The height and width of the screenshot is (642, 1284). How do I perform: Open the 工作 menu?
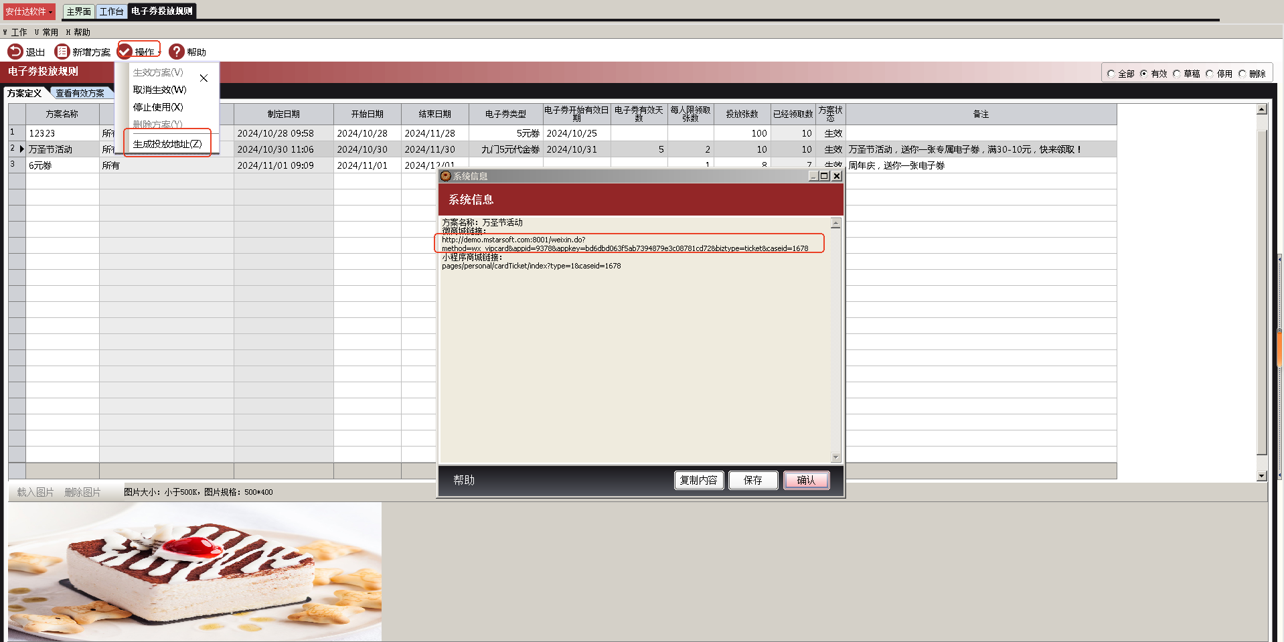coord(15,32)
